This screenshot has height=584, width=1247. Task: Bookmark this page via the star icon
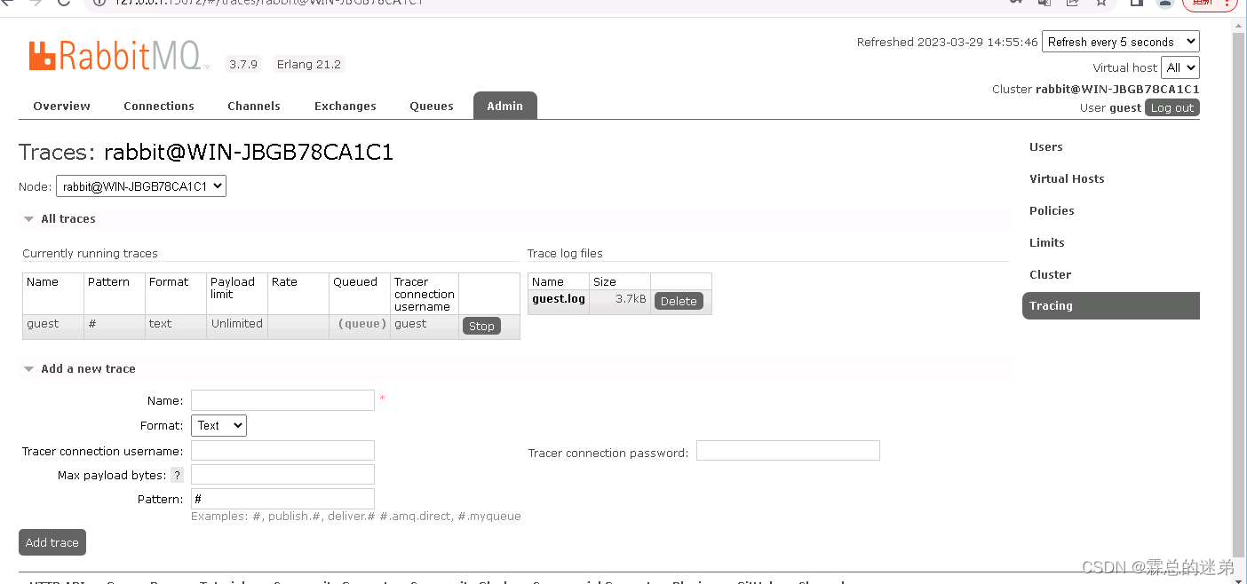click(x=1101, y=4)
